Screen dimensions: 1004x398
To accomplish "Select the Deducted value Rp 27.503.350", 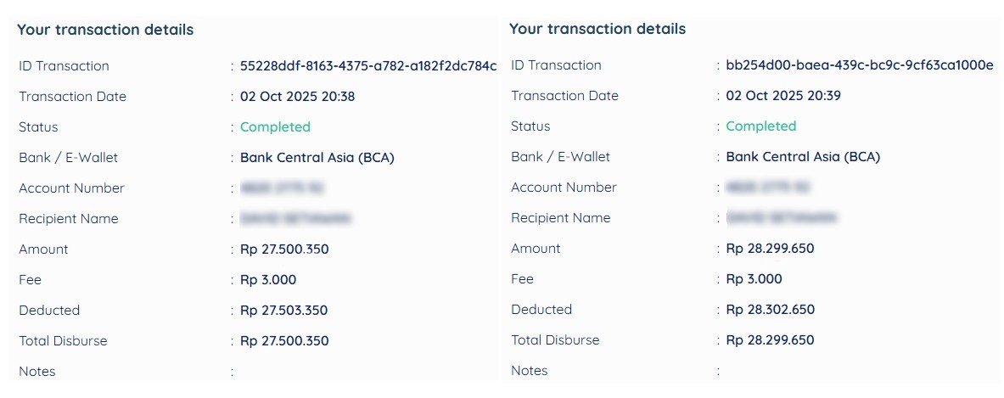I will click(283, 311).
